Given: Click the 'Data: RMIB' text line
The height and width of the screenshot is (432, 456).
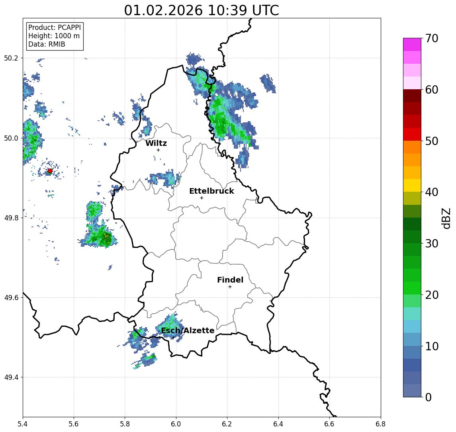Looking at the screenshot, I should pyautogui.click(x=47, y=44).
